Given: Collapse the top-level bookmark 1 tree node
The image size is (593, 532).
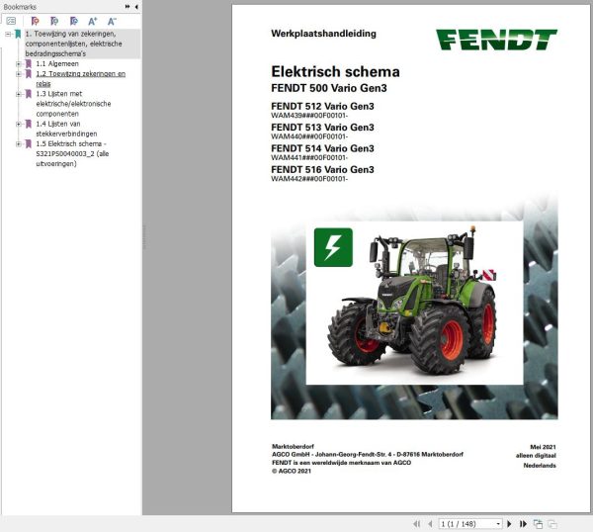Looking at the screenshot, I should click(8, 34).
